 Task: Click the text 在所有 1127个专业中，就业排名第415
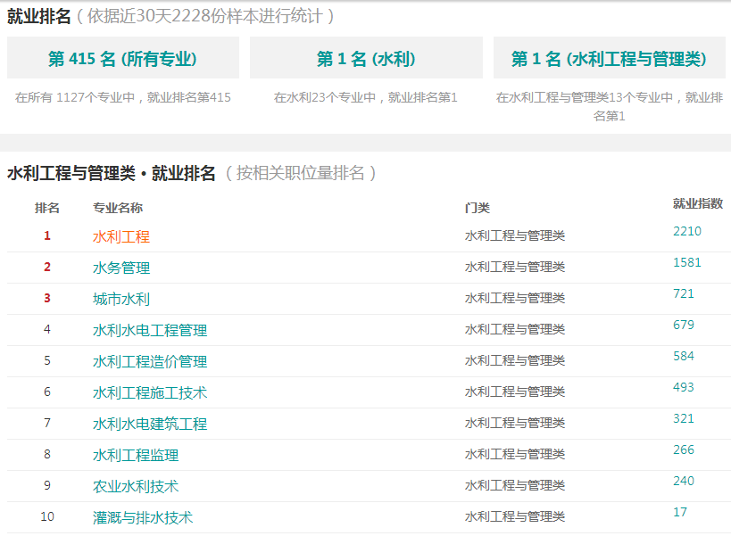(123, 97)
